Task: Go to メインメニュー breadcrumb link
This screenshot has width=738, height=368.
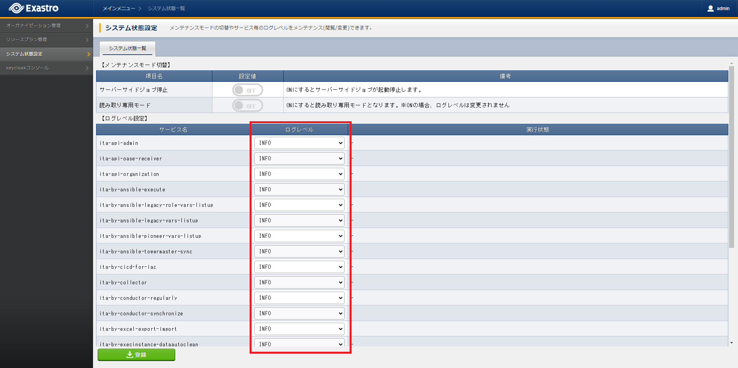Action: tap(119, 9)
